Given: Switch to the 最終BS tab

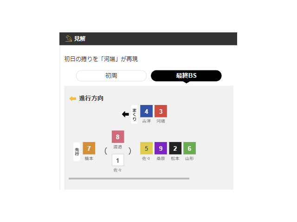Looking at the screenshot, I should (186, 76).
